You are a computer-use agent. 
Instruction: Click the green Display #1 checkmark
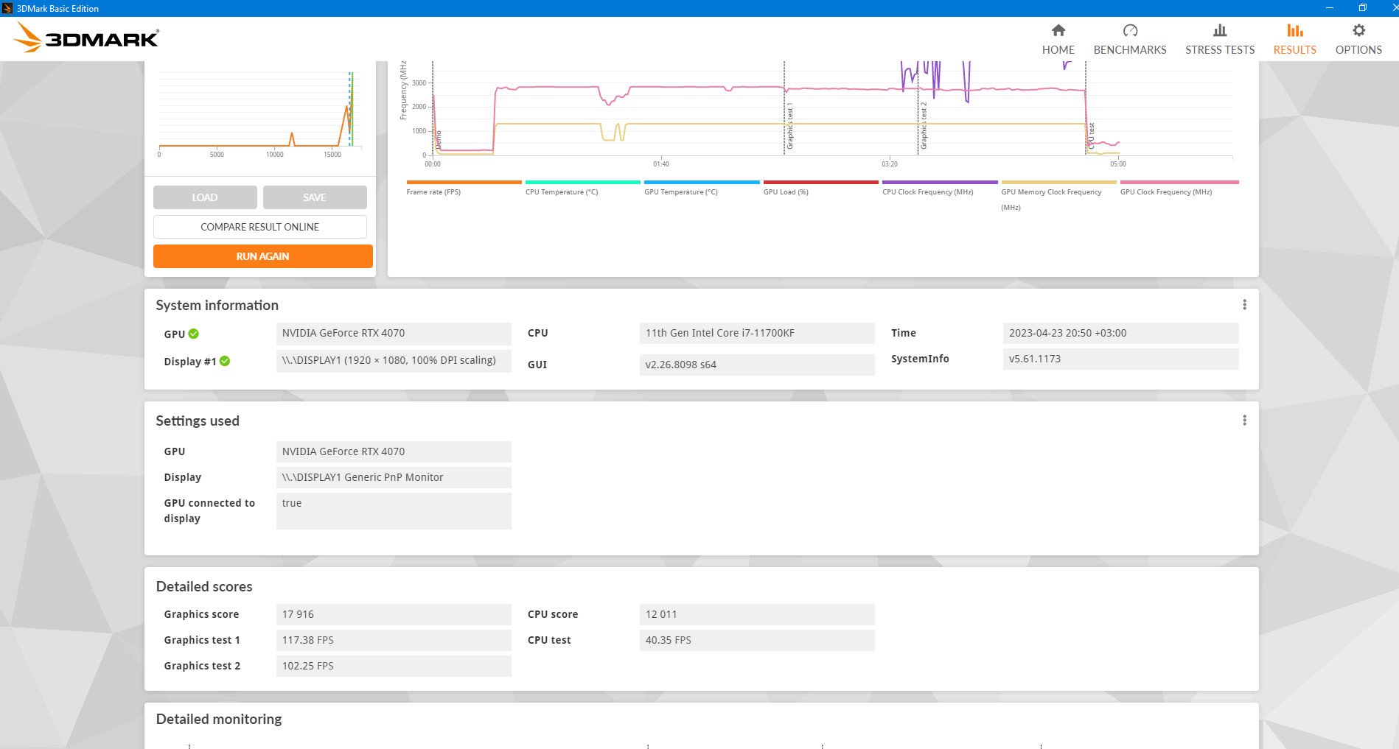point(225,361)
